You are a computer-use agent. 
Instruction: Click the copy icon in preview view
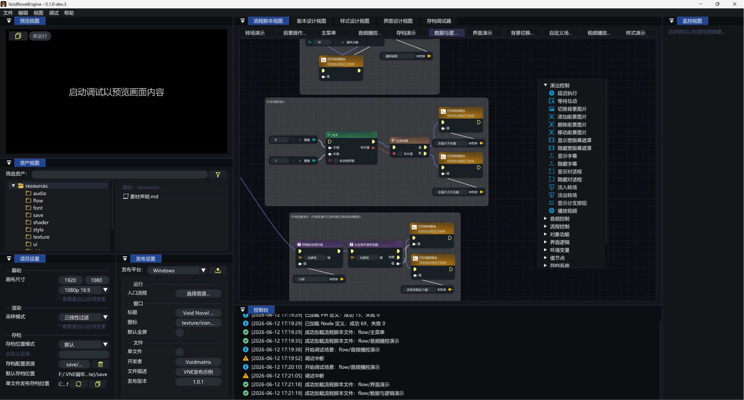pyautogui.click(x=18, y=36)
